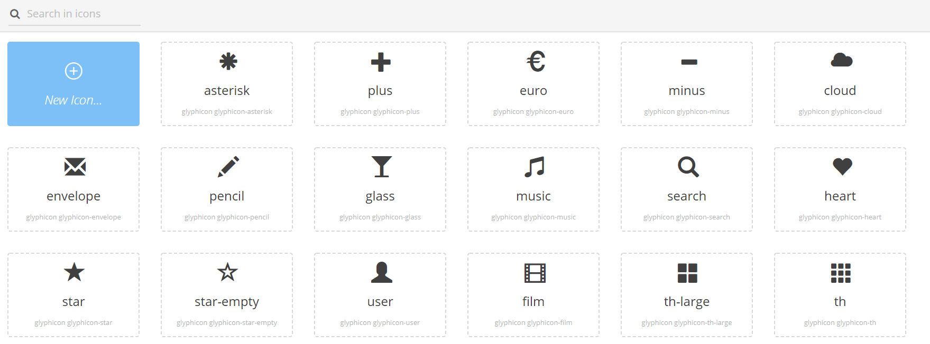Pick the heart icon
This screenshot has width=930, height=344.
(x=842, y=167)
